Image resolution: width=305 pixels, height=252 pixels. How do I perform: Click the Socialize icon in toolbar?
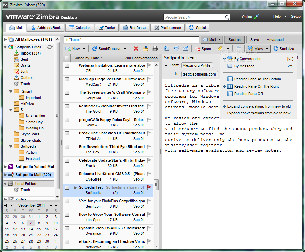275,49
